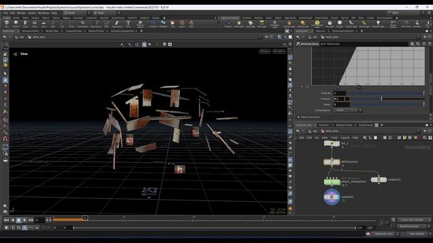Image resolution: width=433 pixels, height=243 pixels.
Task: Select the Platonic Solids shelf tool
Action: point(140,24)
